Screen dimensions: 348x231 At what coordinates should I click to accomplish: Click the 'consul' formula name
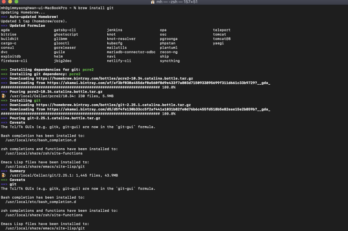pos(7,48)
